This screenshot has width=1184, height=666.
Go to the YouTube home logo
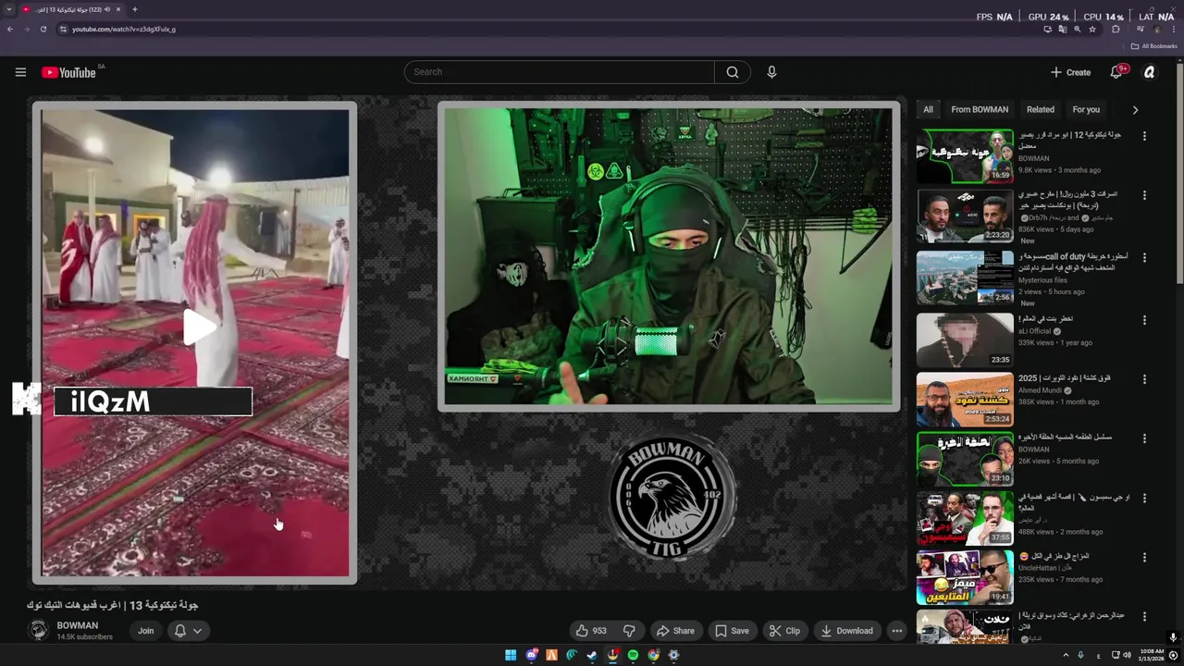coord(69,72)
